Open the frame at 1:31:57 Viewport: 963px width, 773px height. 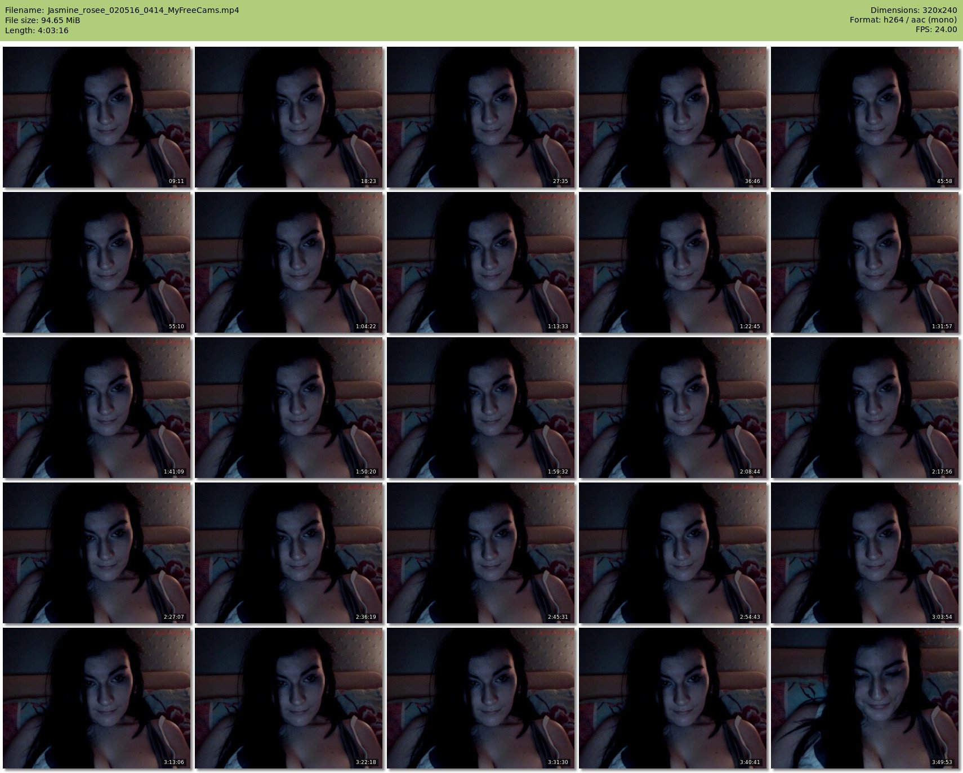coord(865,262)
